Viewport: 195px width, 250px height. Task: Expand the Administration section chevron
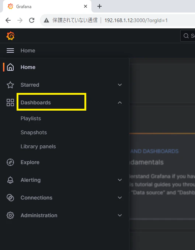click(x=120, y=215)
